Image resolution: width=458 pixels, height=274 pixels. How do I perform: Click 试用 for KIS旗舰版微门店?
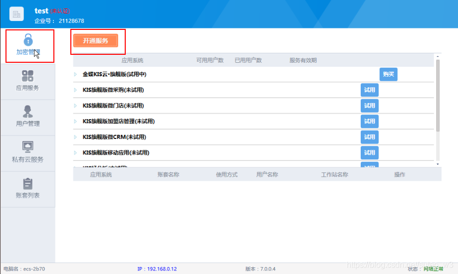pyautogui.click(x=370, y=106)
